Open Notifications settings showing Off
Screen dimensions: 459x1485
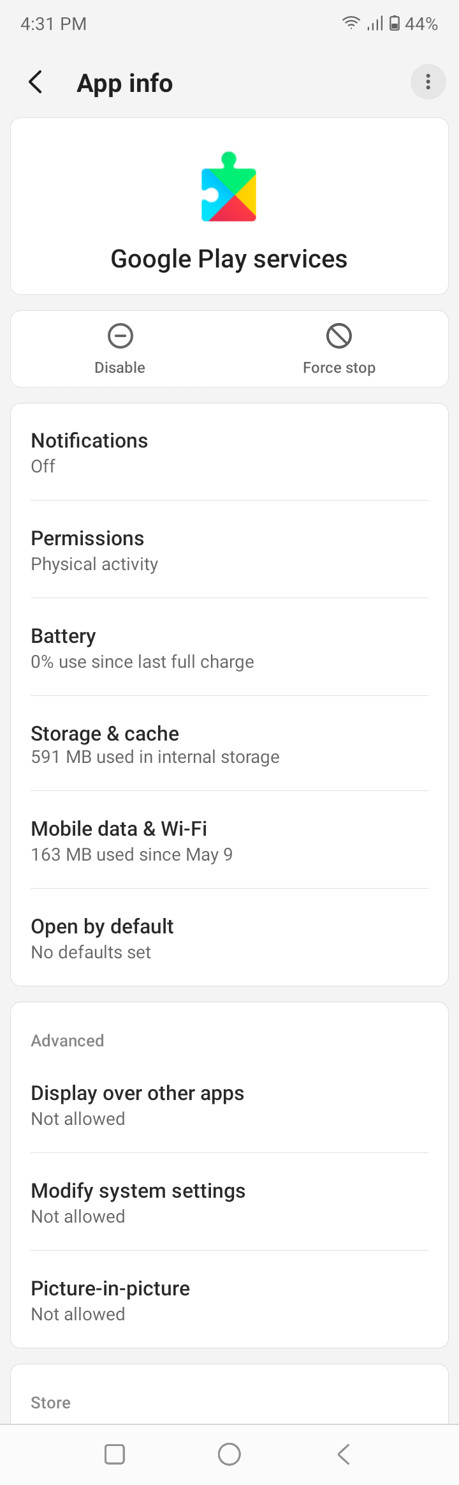[x=229, y=453]
